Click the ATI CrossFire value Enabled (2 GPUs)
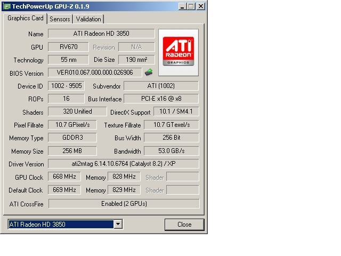The height and width of the screenshot is (256, 341). pyautogui.click(x=124, y=204)
